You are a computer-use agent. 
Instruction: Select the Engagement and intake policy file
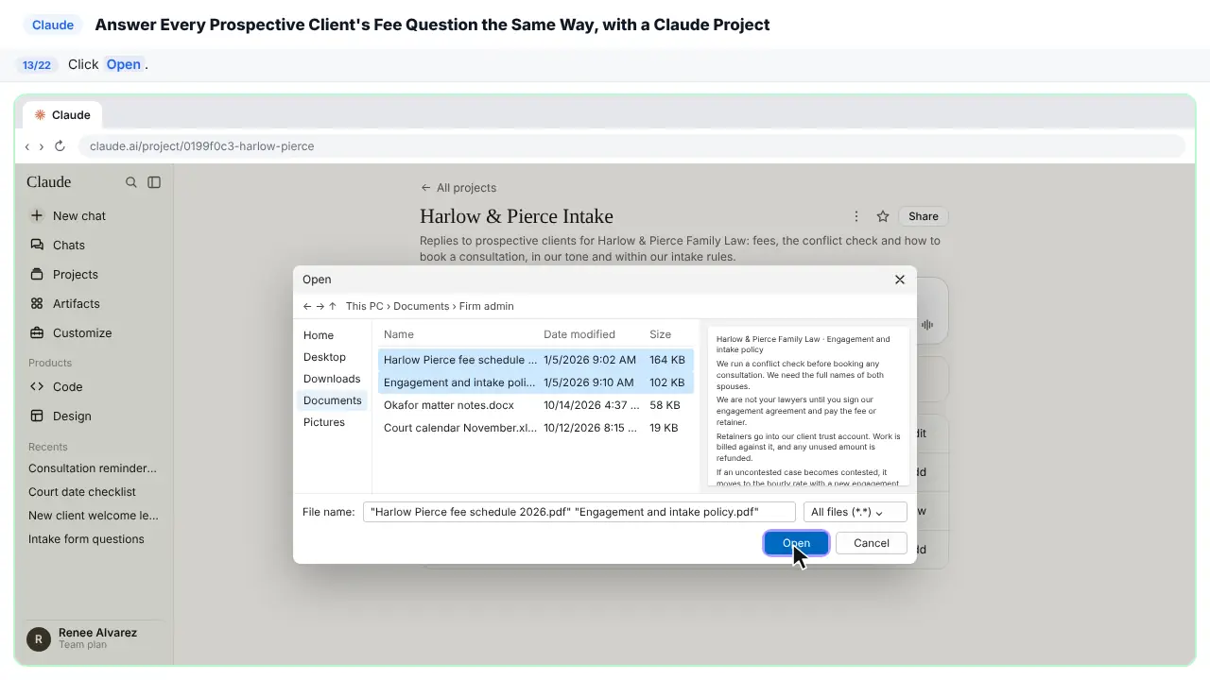pos(536,382)
